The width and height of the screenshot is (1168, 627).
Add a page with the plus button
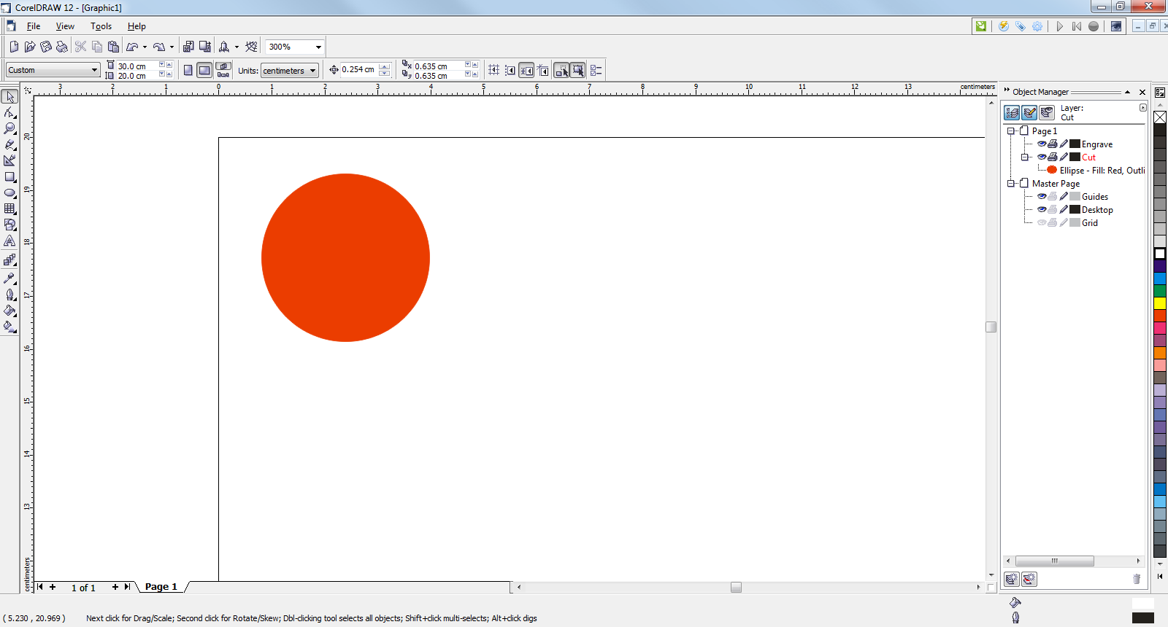(115, 587)
